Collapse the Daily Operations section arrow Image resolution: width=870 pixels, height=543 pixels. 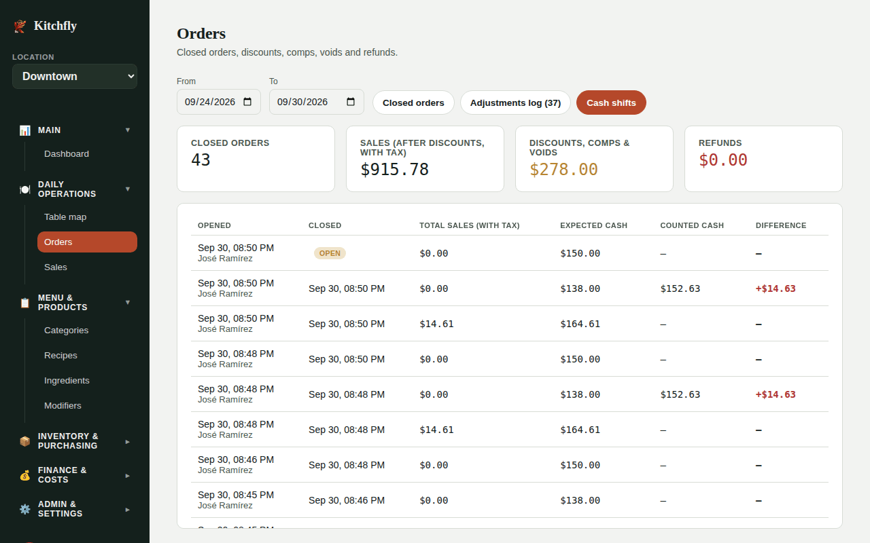(128, 189)
